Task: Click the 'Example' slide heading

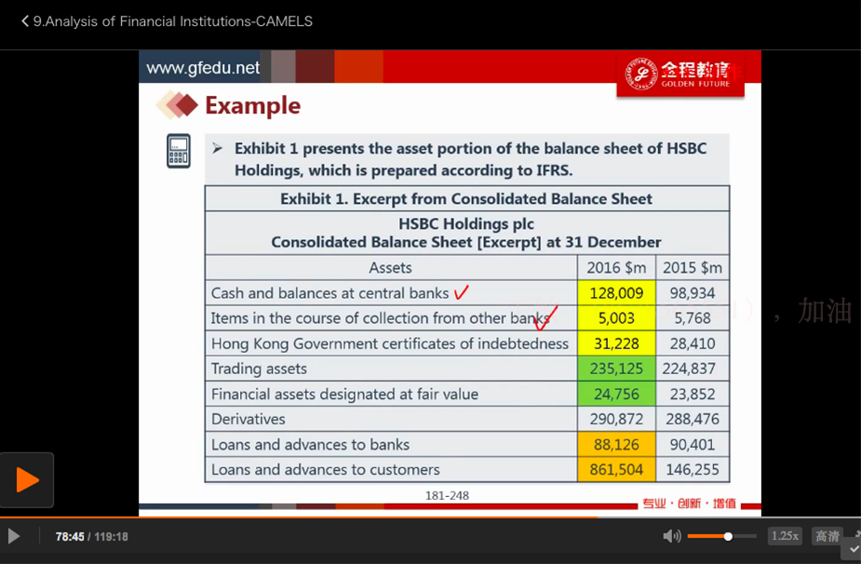Action: 252,105
